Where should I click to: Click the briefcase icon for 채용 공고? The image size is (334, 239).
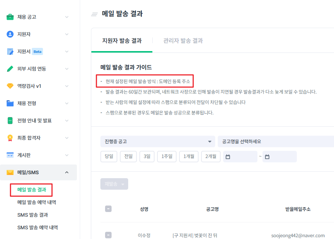coord(10,17)
